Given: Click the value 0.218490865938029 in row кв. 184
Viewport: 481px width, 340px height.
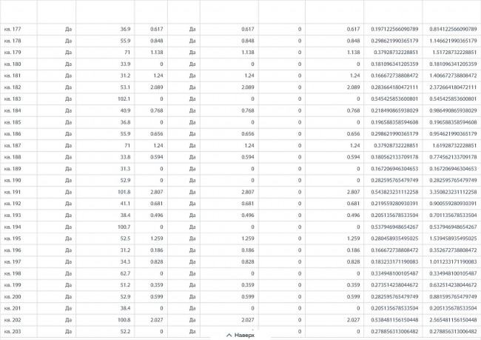Looking at the screenshot, I should pyautogui.click(x=394, y=110).
